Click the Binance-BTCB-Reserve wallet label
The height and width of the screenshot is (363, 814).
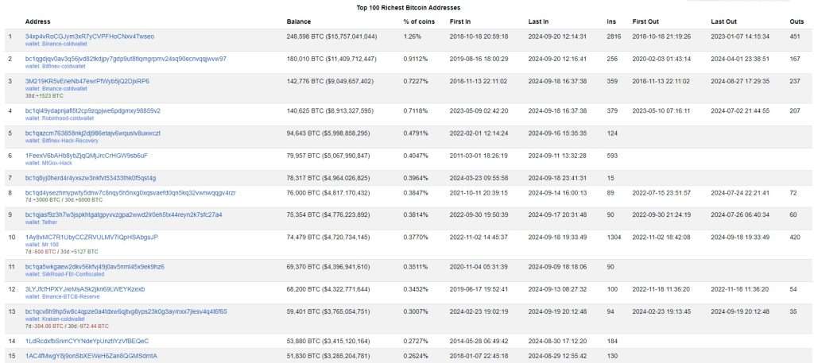[65, 295]
